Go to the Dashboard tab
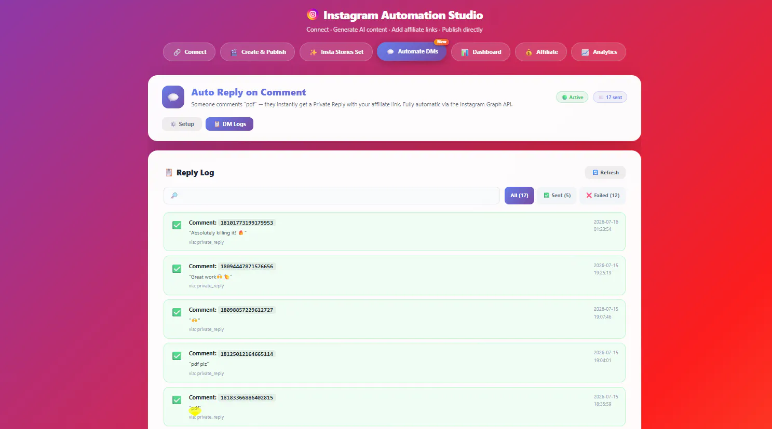This screenshot has height=429, width=772. pyautogui.click(x=481, y=52)
